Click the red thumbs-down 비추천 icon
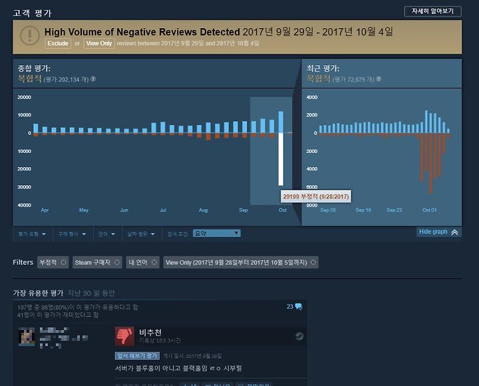 pos(124,336)
